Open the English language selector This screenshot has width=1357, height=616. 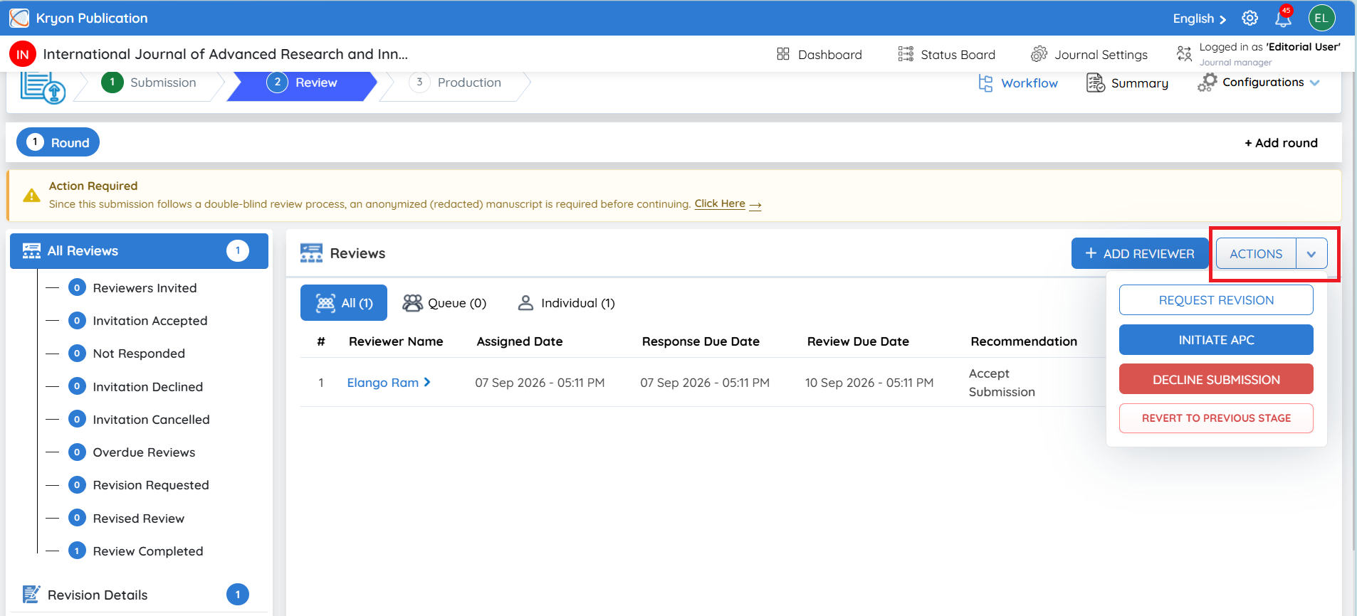point(1200,18)
